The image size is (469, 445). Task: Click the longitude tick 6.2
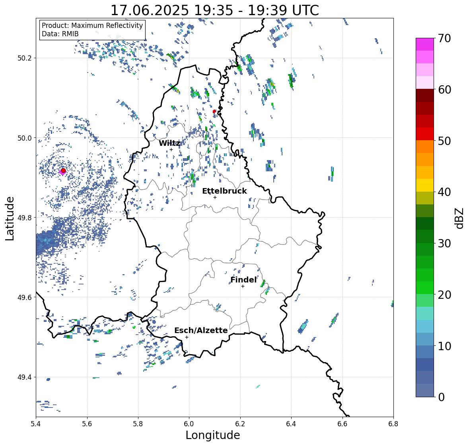point(240,424)
